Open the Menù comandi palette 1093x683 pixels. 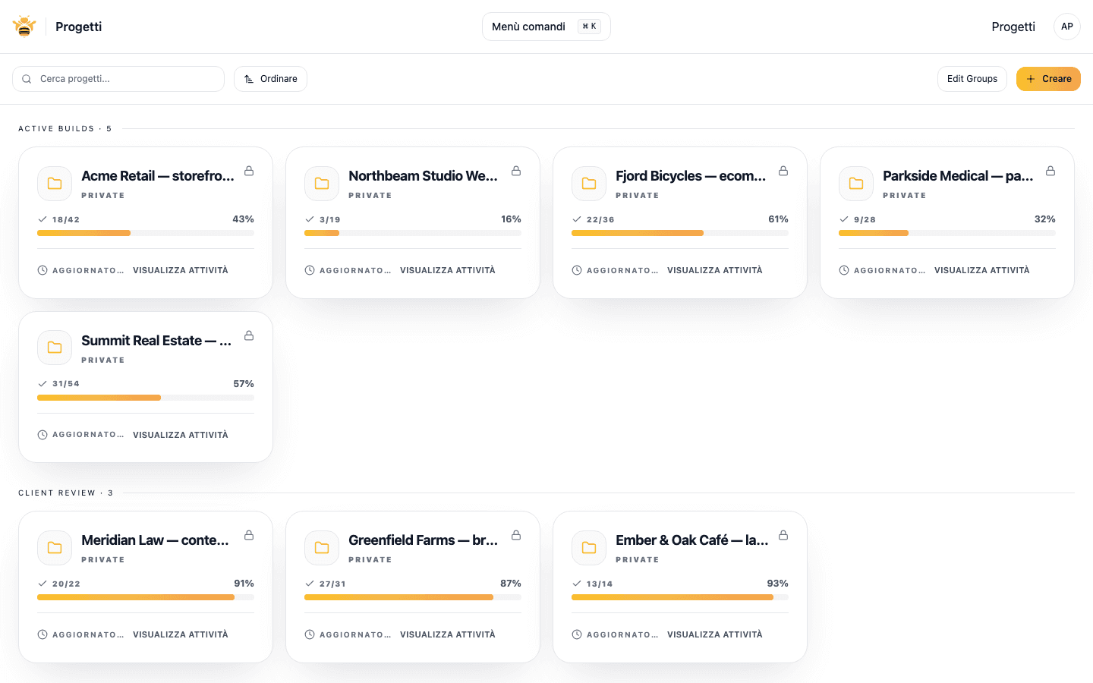pyautogui.click(x=546, y=26)
